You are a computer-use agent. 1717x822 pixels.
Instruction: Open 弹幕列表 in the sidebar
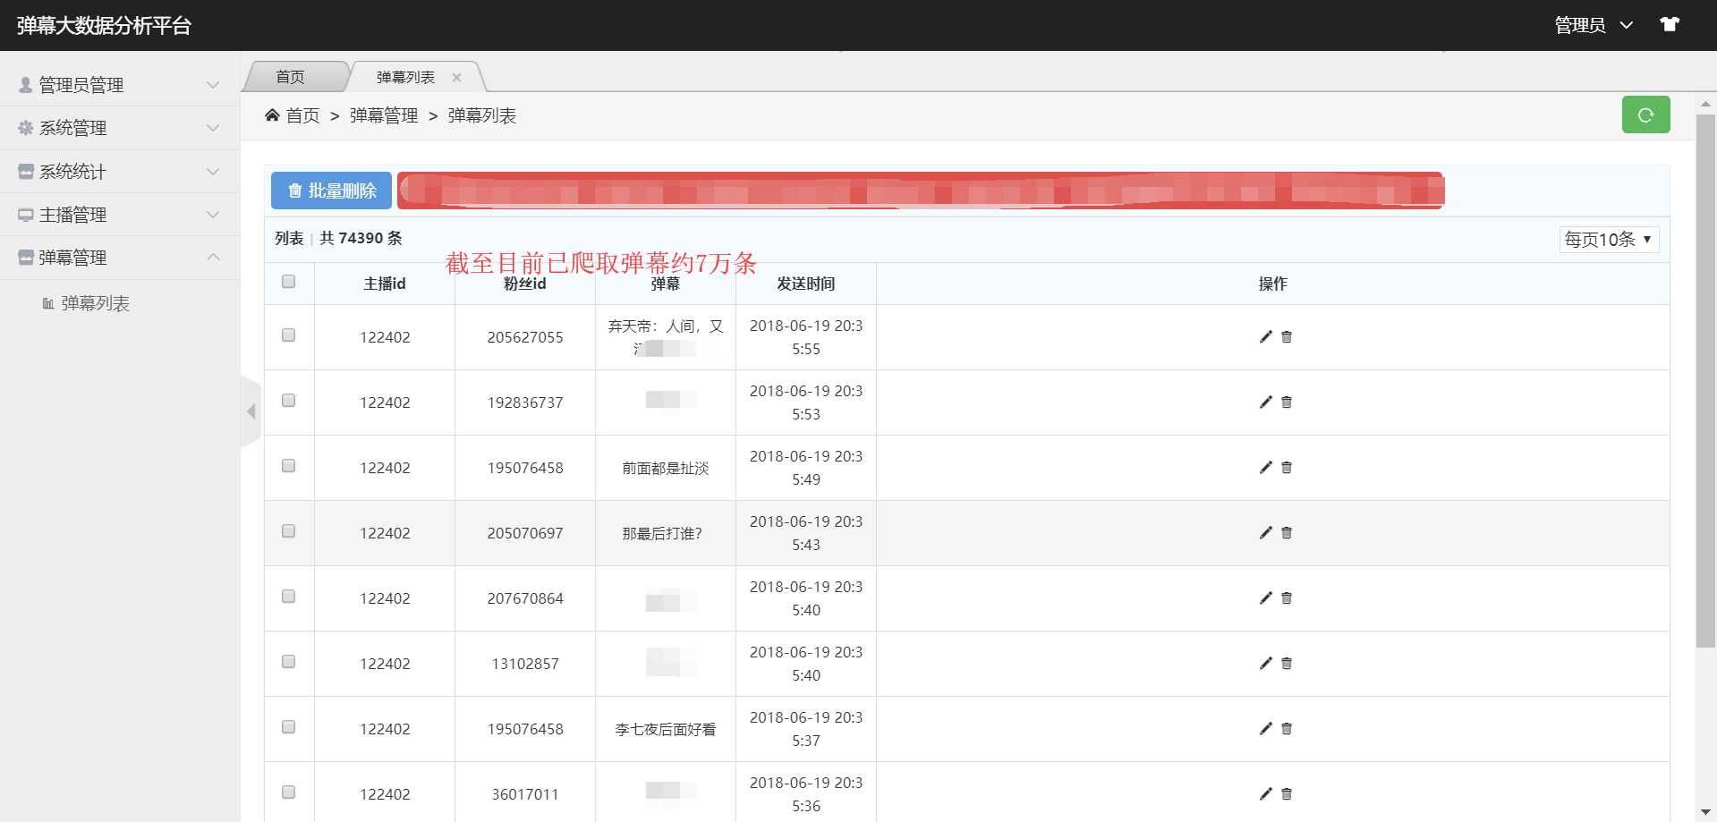click(x=95, y=303)
